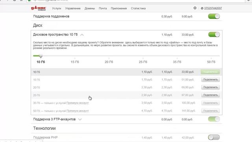Set slider to 15 Гб mark
Image resolution: width=252 pixels, height=142 pixels.
click(75, 62)
